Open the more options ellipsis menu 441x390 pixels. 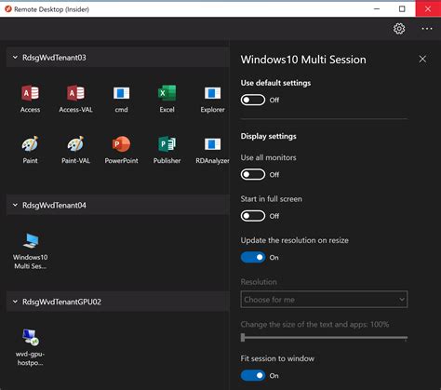pyautogui.click(x=427, y=29)
